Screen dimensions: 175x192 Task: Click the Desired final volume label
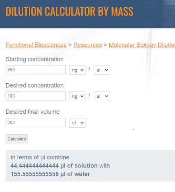tap(33, 112)
